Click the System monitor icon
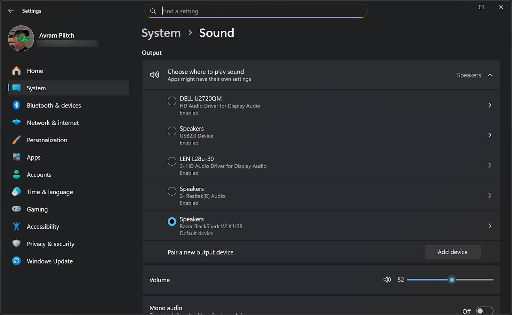The width and height of the screenshot is (512, 315). click(x=16, y=88)
